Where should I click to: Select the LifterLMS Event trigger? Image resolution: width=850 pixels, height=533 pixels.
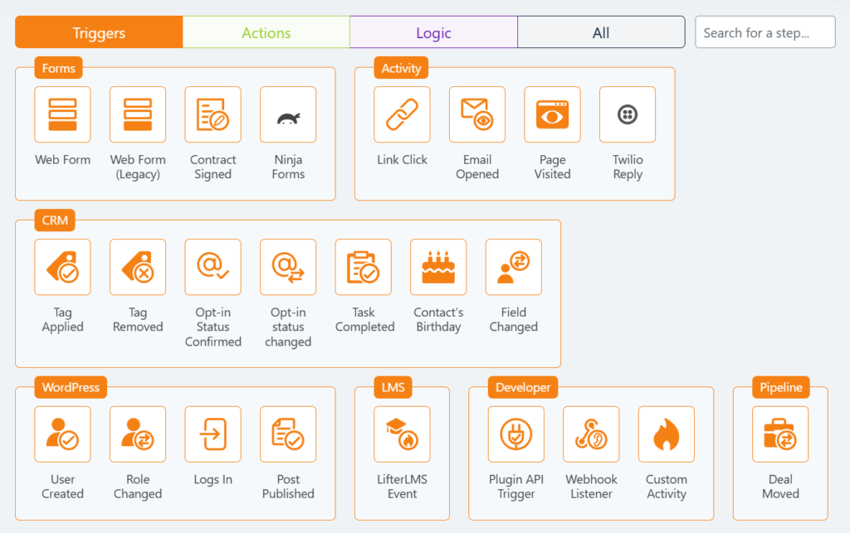coord(402,434)
